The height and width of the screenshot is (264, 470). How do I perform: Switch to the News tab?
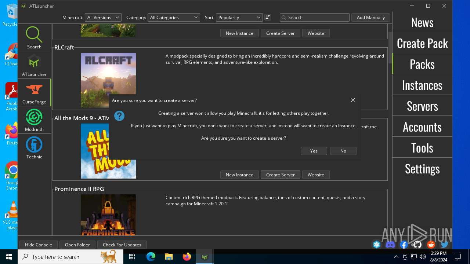(422, 22)
